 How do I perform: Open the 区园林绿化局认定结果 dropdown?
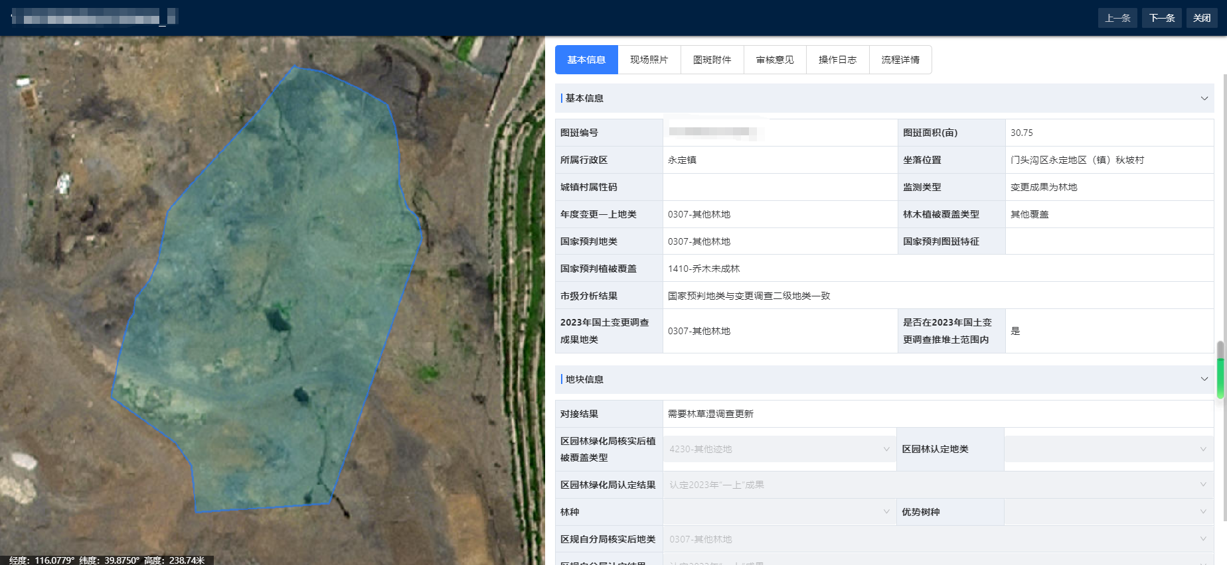[938, 485]
